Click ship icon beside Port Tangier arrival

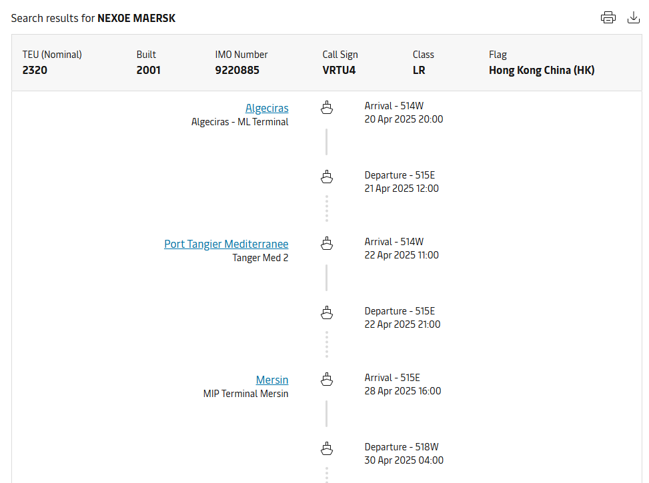327,243
